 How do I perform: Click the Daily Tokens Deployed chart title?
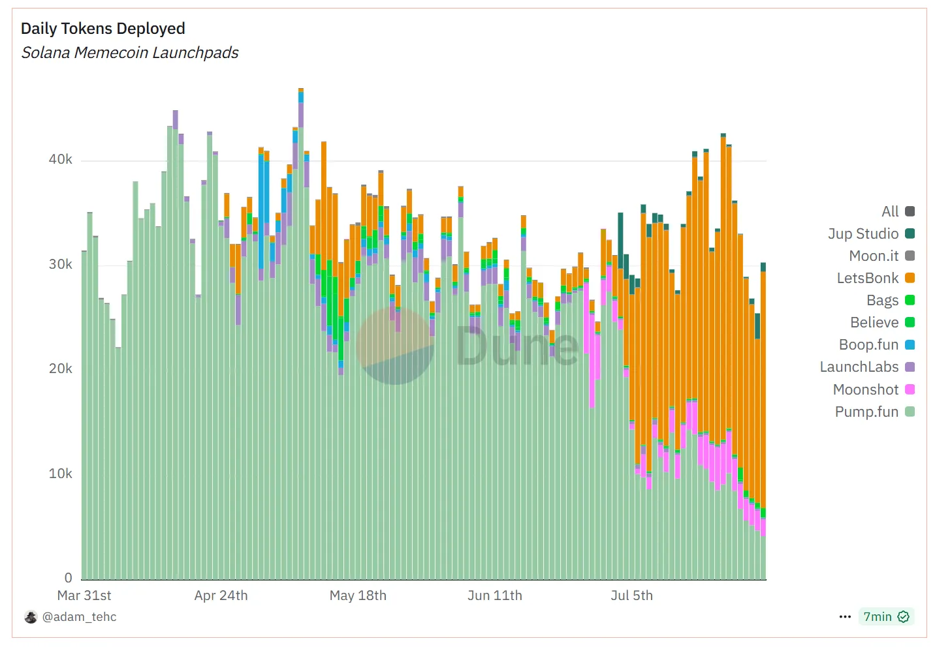pos(103,29)
